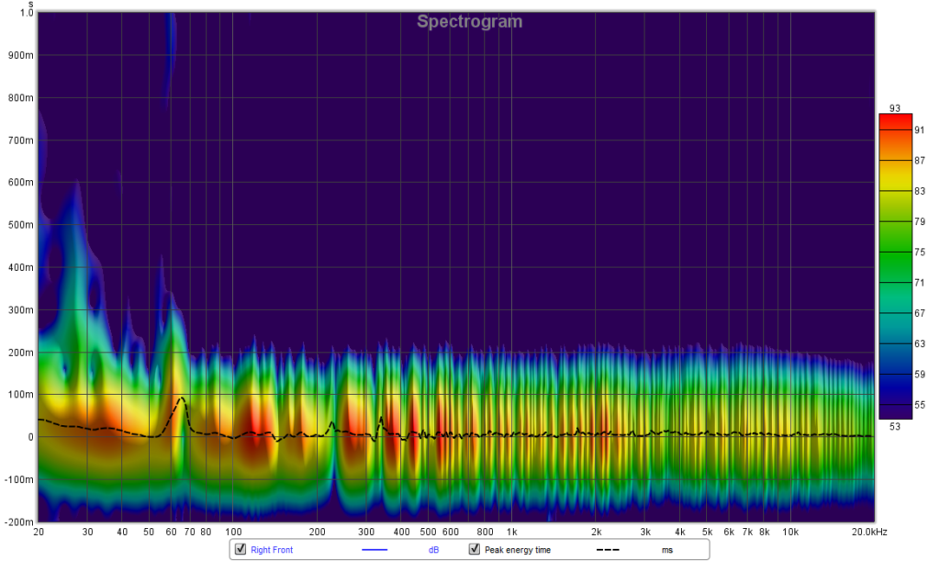Click the 87 label on the color scale
Image resolution: width=940 pixels, height=561 pixels.
(920, 161)
